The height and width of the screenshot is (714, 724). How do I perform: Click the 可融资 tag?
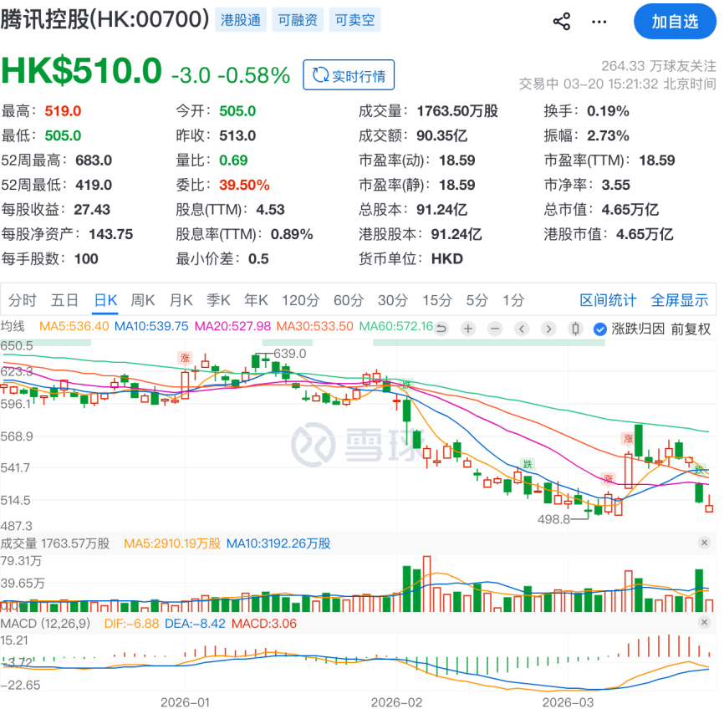298,20
